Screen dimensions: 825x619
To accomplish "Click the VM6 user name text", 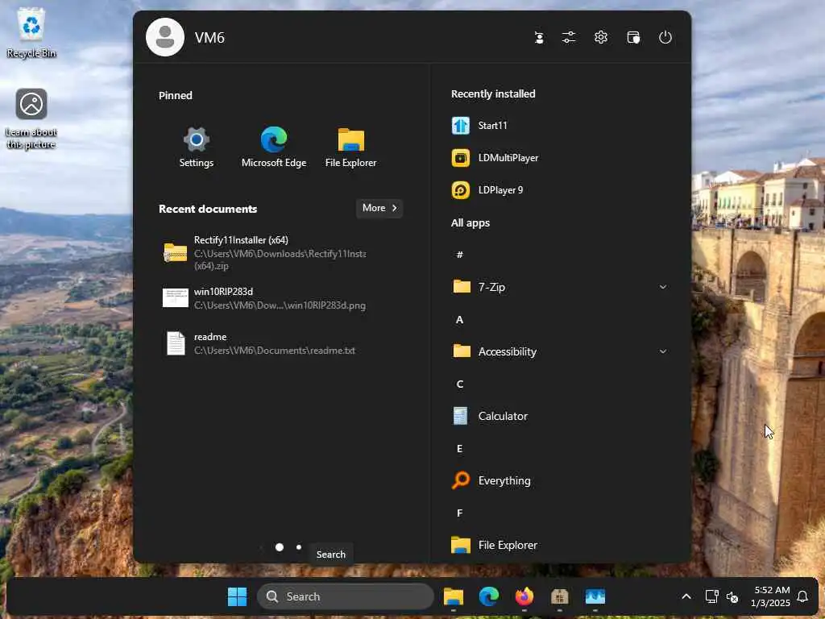I will (209, 38).
